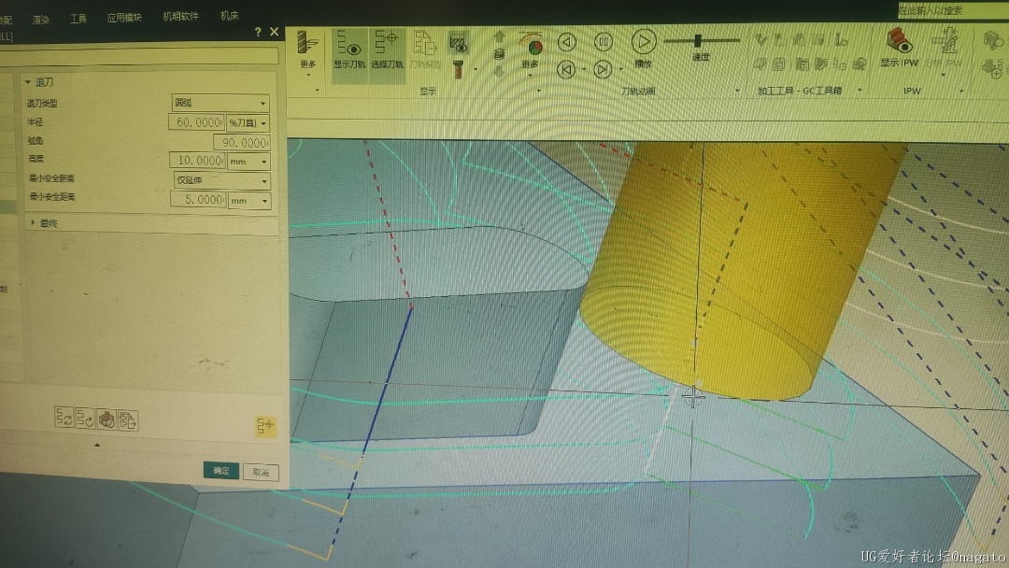
Task: Open the 机床 menu tab
Action: coord(230,16)
